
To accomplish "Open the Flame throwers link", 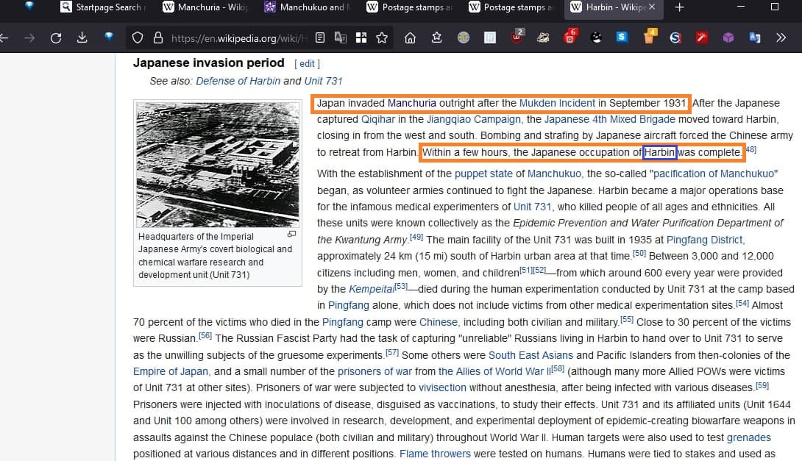I will 435,454.
